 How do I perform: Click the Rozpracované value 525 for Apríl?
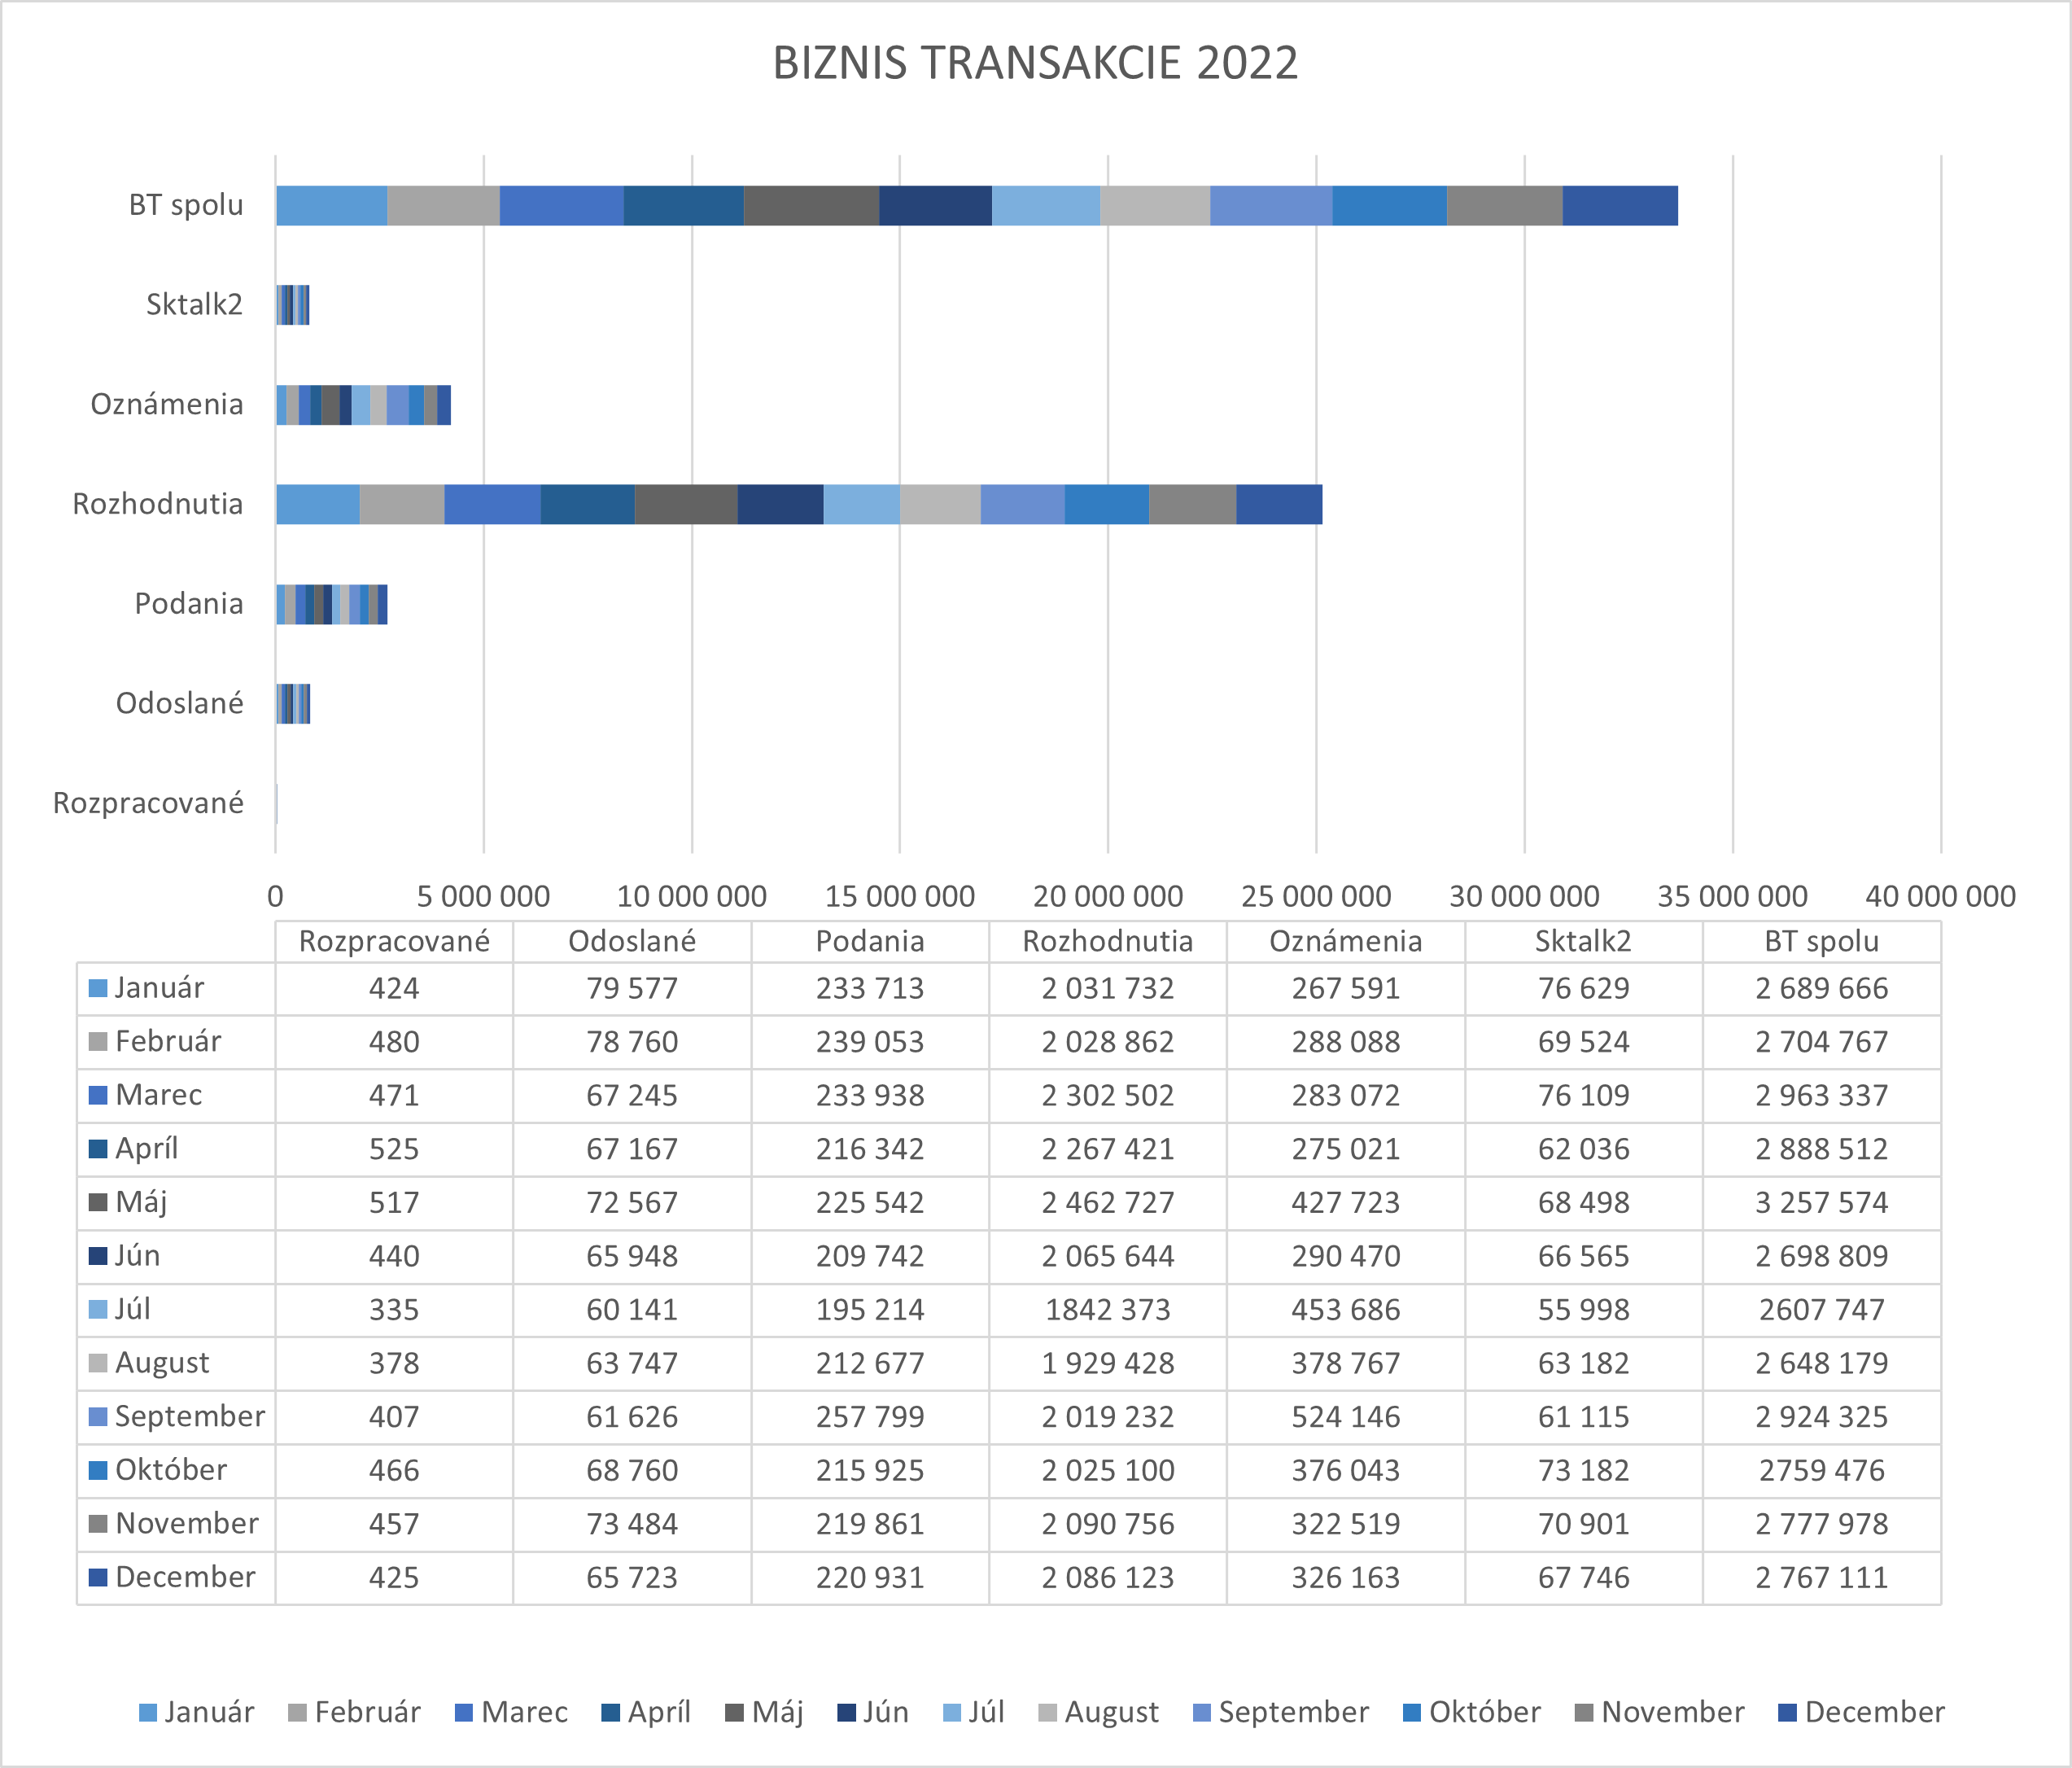(394, 1149)
